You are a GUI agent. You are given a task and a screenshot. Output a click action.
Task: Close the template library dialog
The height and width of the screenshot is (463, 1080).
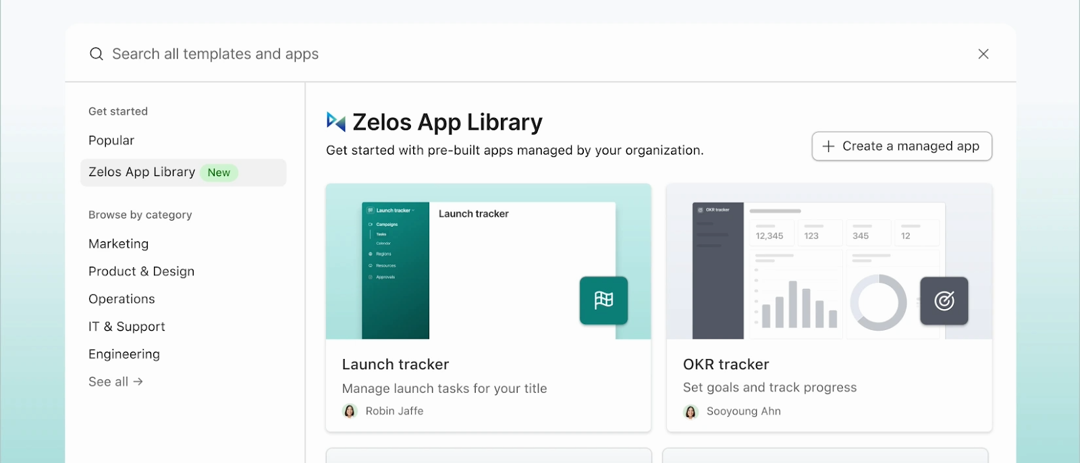coord(983,54)
